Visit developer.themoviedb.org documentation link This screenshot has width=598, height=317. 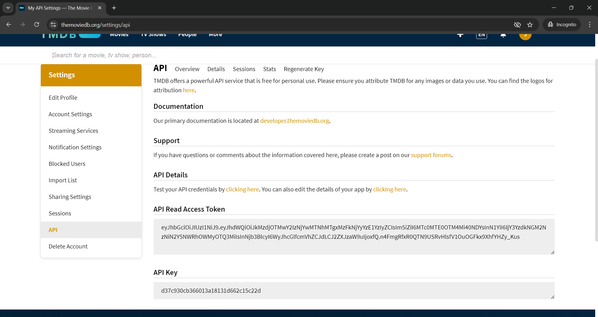tap(294, 121)
